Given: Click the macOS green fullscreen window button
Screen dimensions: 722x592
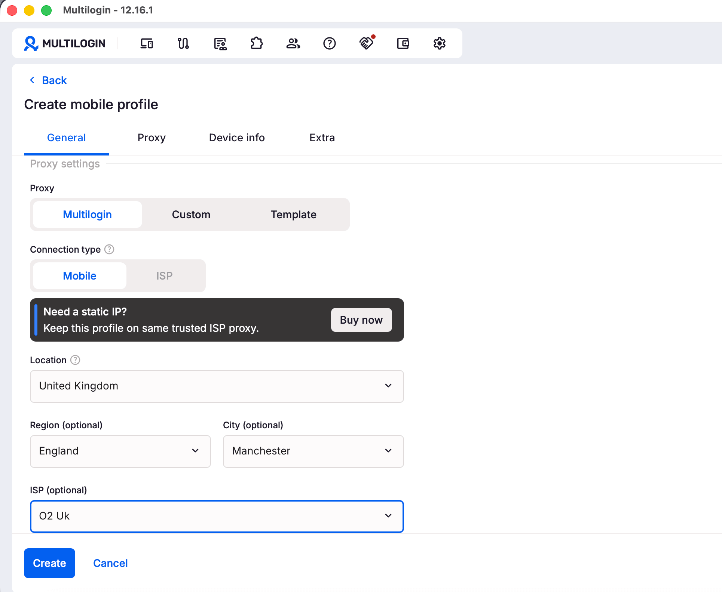Looking at the screenshot, I should (x=46, y=10).
